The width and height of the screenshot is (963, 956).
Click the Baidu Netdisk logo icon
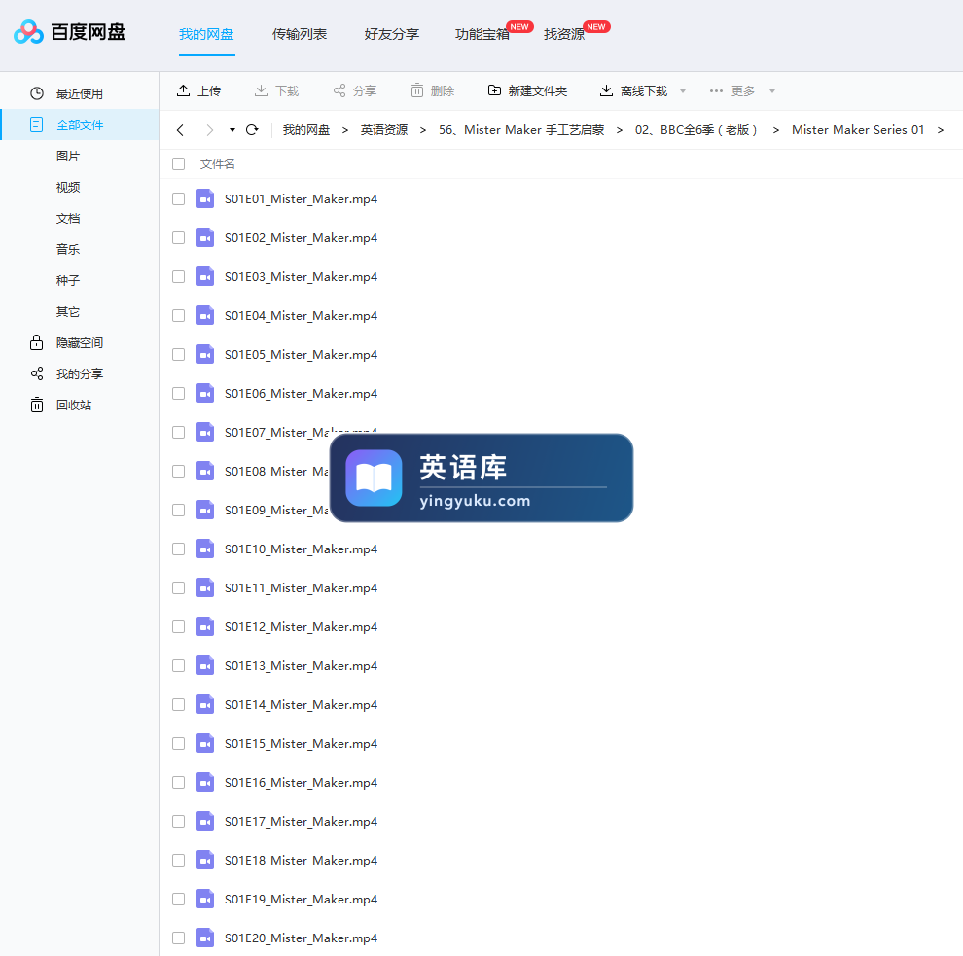pos(28,32)
